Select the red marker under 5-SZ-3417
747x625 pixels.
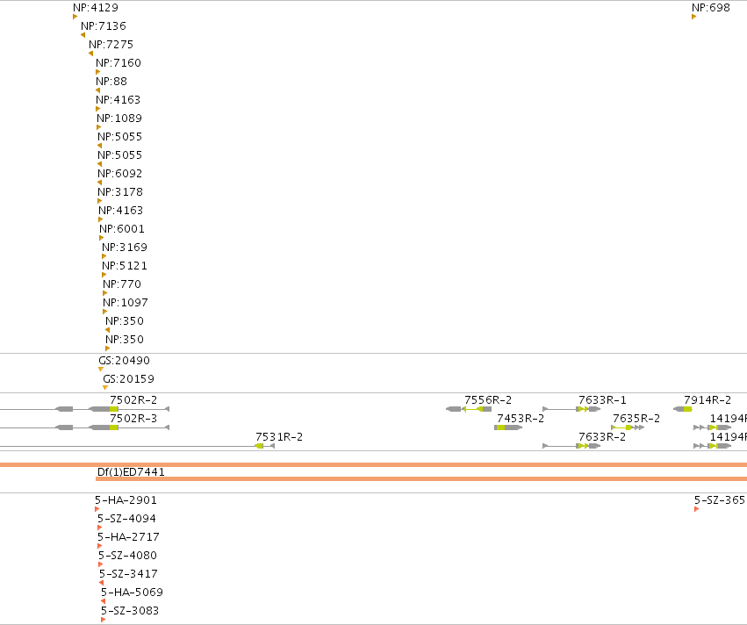102,583
